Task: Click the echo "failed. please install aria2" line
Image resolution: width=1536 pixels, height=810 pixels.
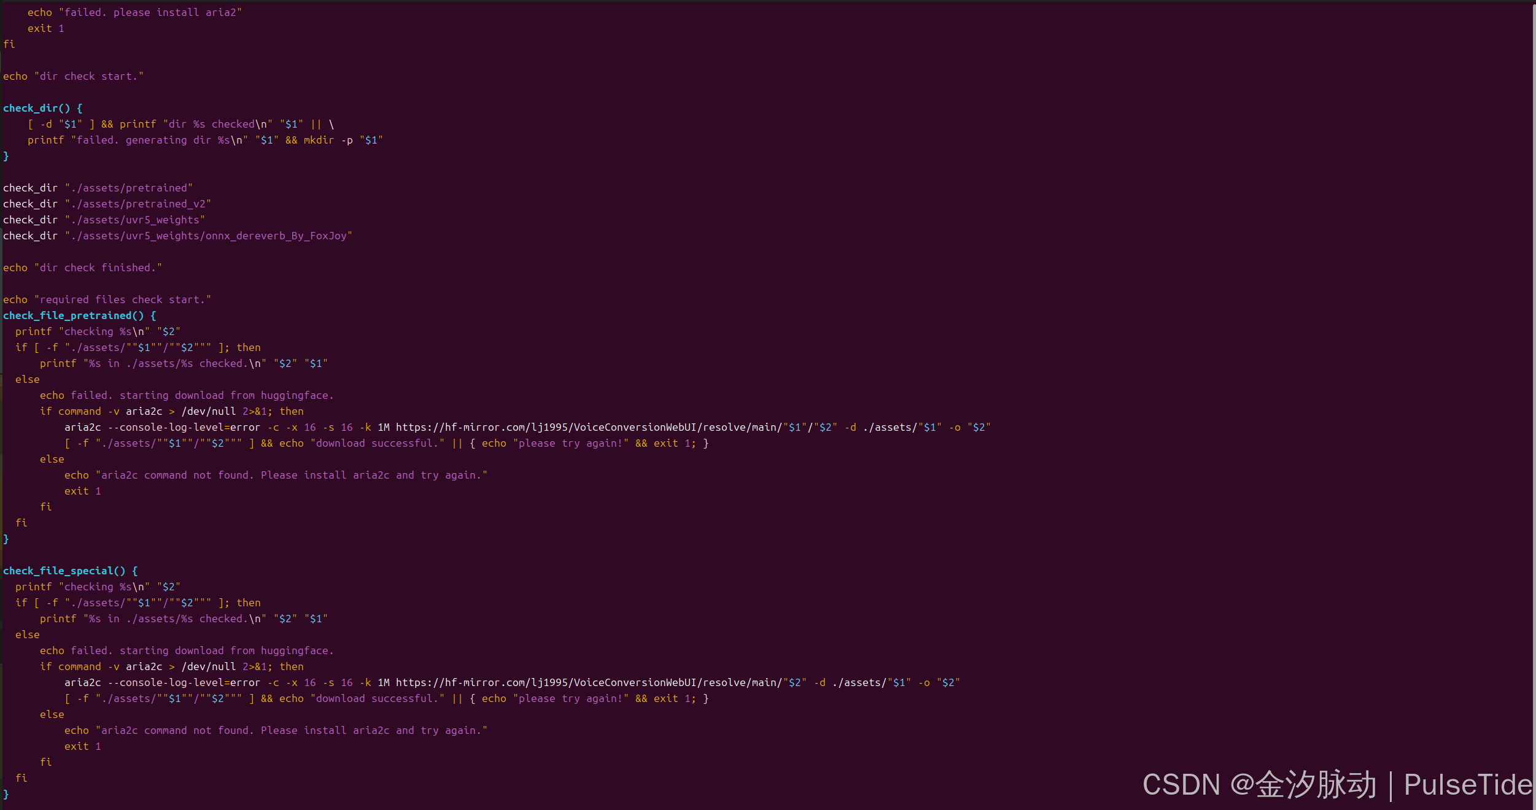Action: tap(134, 12)
